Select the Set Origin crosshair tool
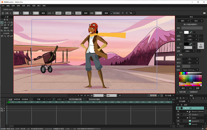 pos(5,22)
